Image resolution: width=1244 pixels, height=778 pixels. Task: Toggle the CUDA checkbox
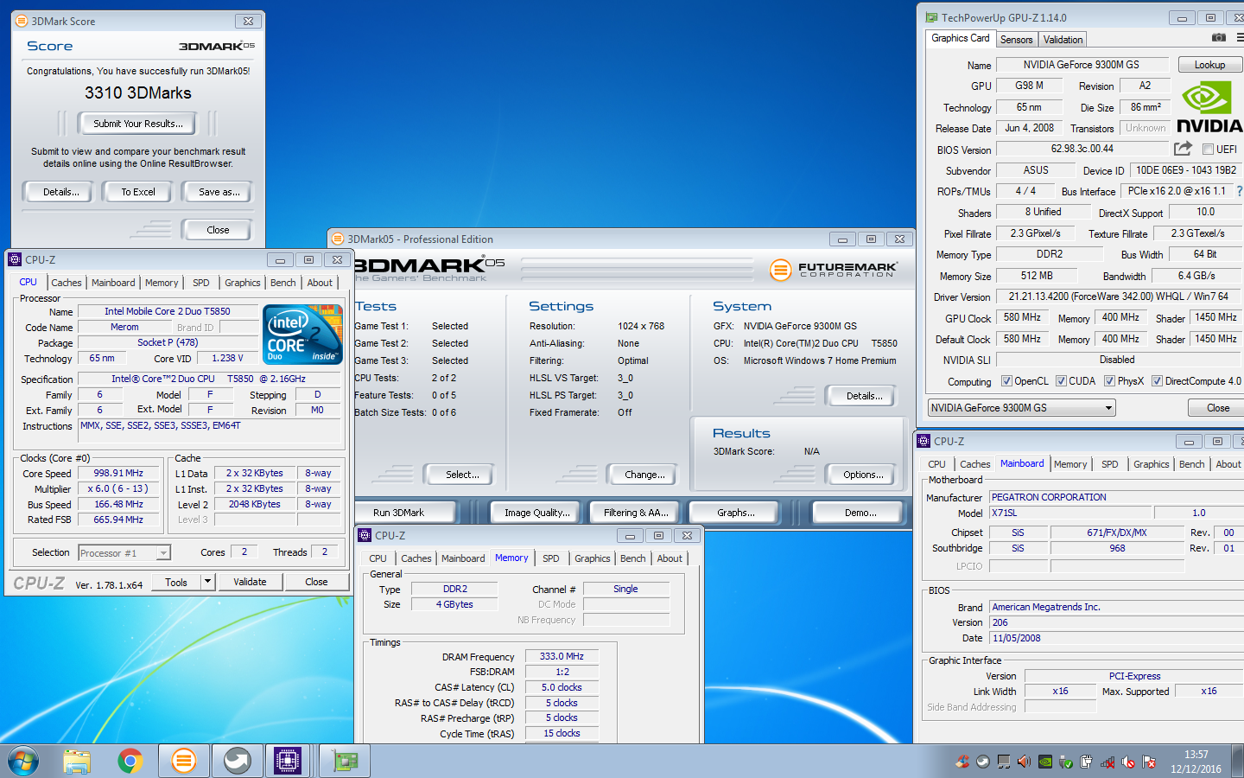1061,381
